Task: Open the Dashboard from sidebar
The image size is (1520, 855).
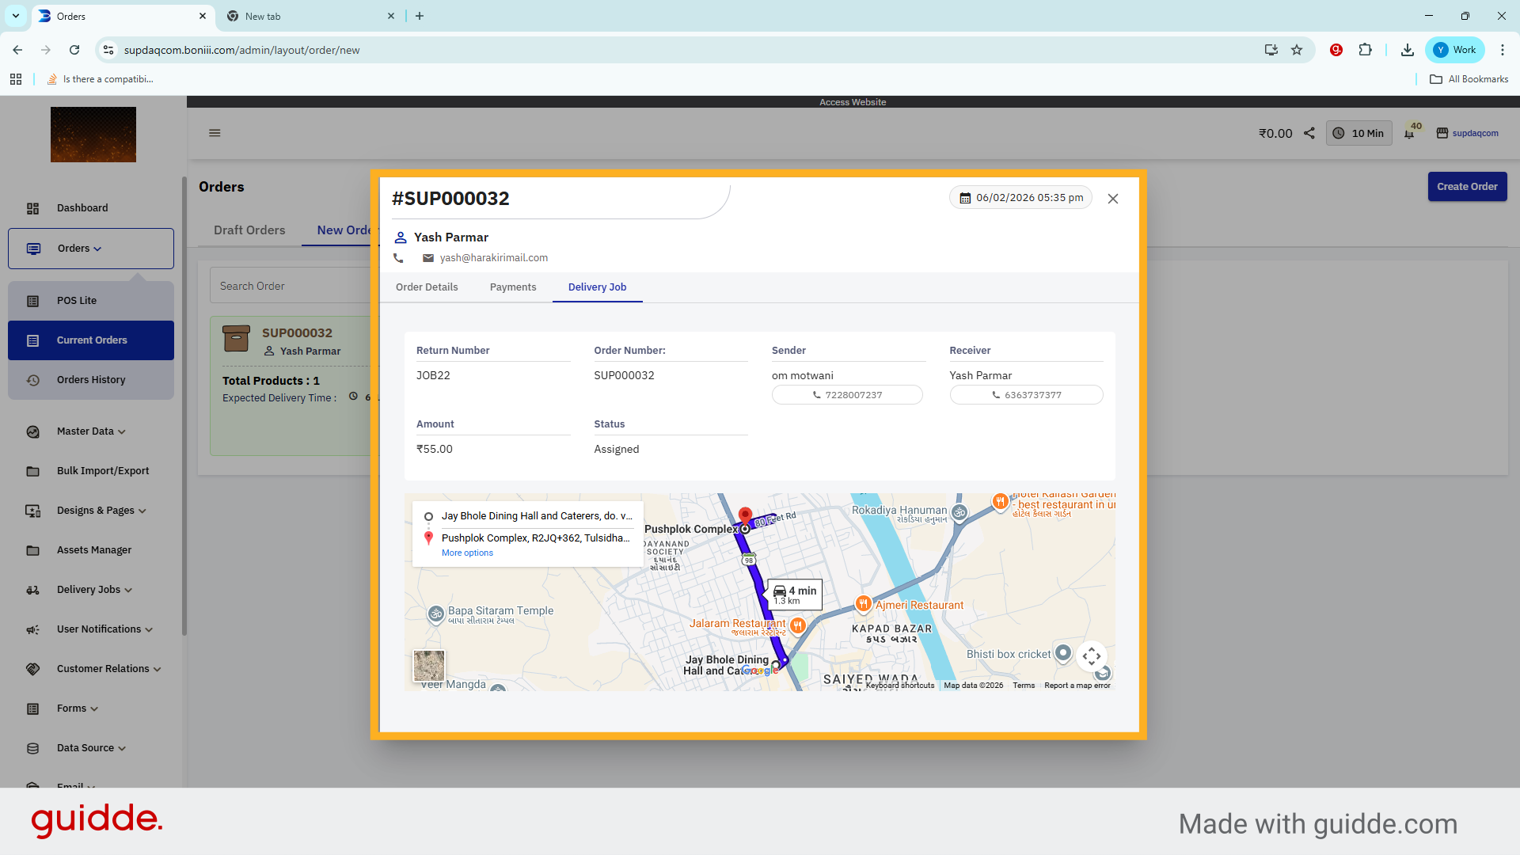Action: coord(82,208)
